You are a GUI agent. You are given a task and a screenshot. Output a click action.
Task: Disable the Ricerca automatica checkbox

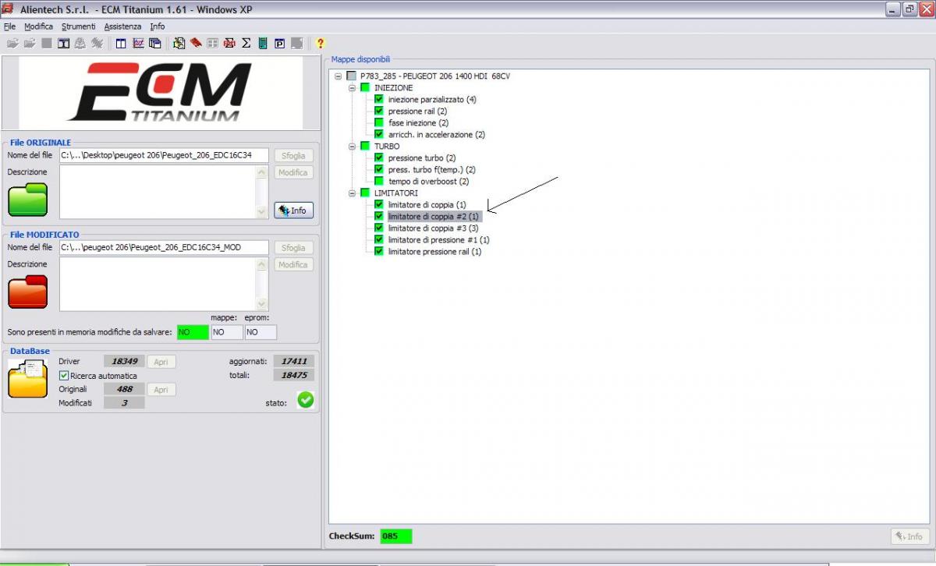64,376
